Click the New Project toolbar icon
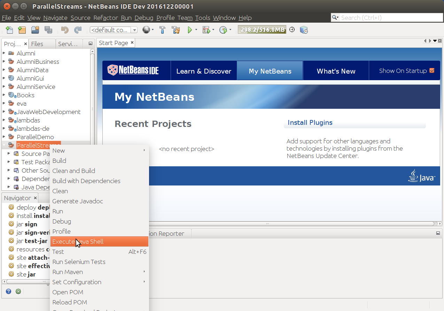 22,30
